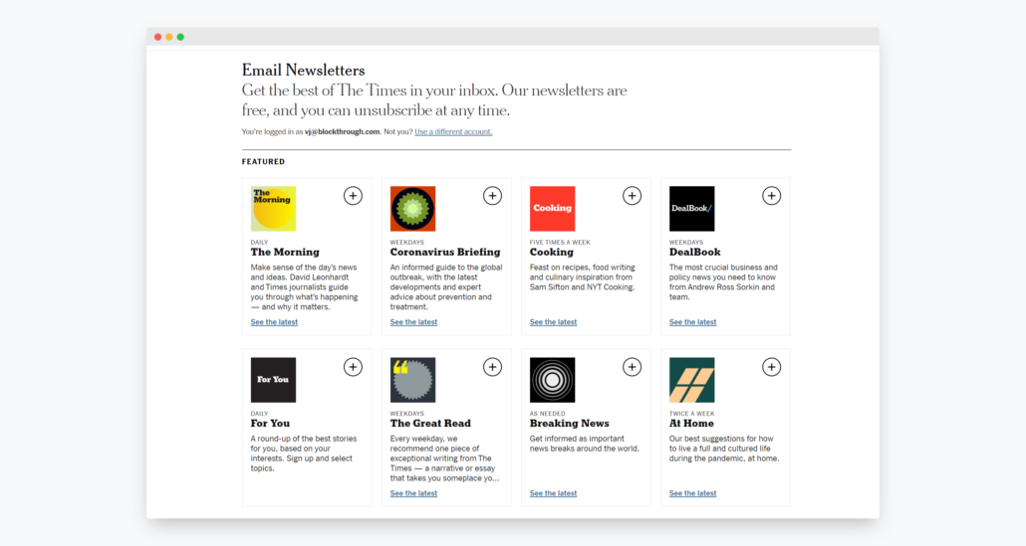
Task: Select the 'DealBook' card title
Action: (695, 252)
